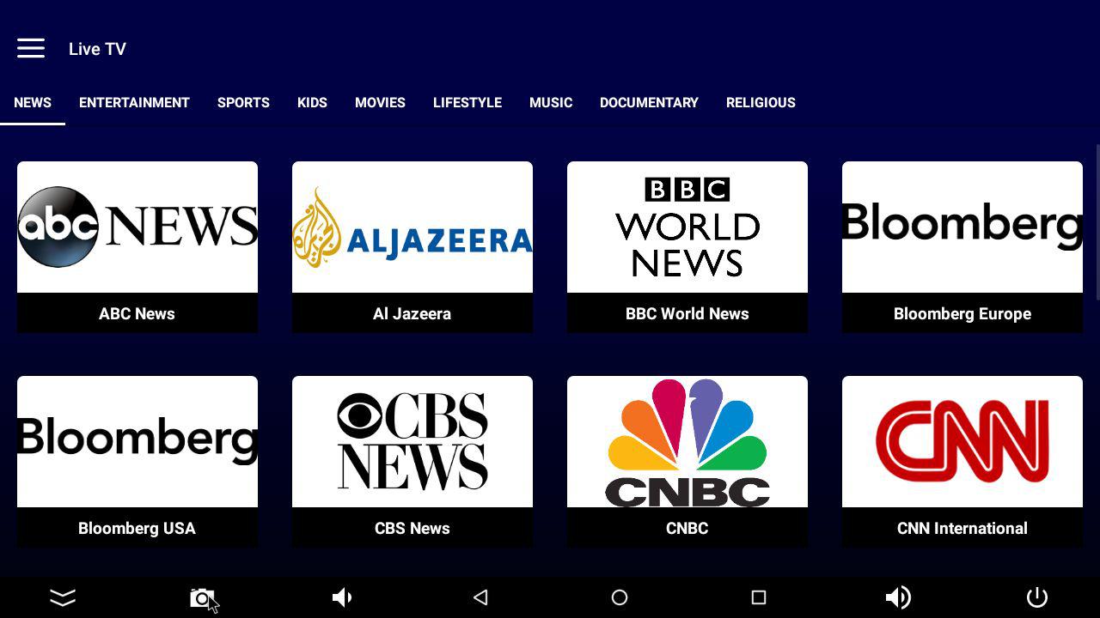
Task: Raise the volume using the louder speaker icon
Action: (x=898, y=597)
